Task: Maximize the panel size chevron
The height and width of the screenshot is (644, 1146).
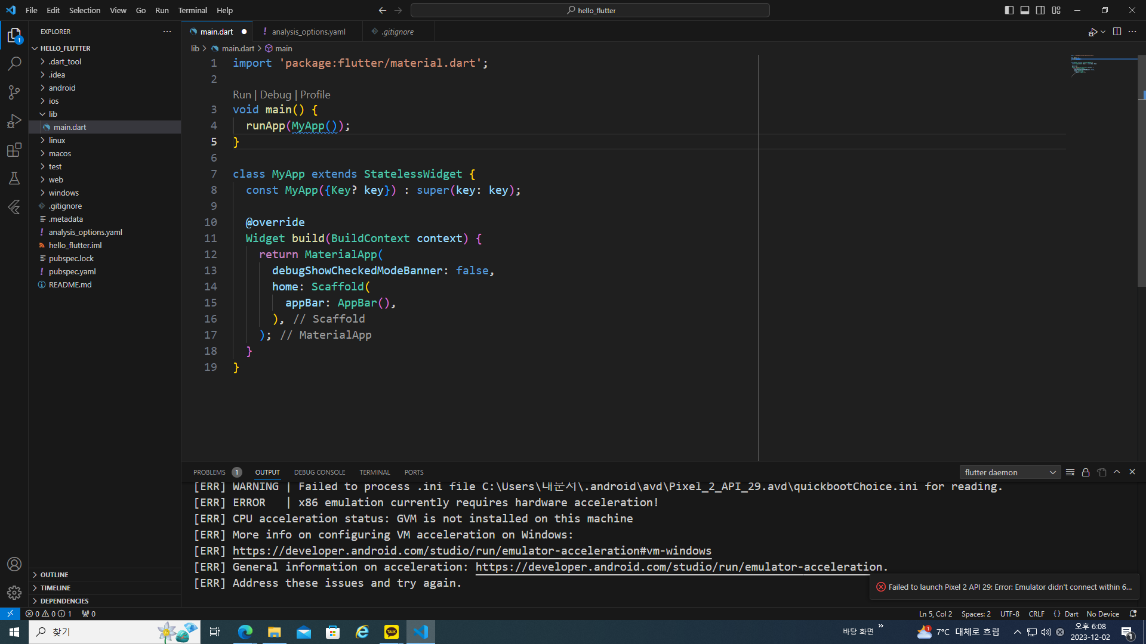Action: click(1117, 472)
